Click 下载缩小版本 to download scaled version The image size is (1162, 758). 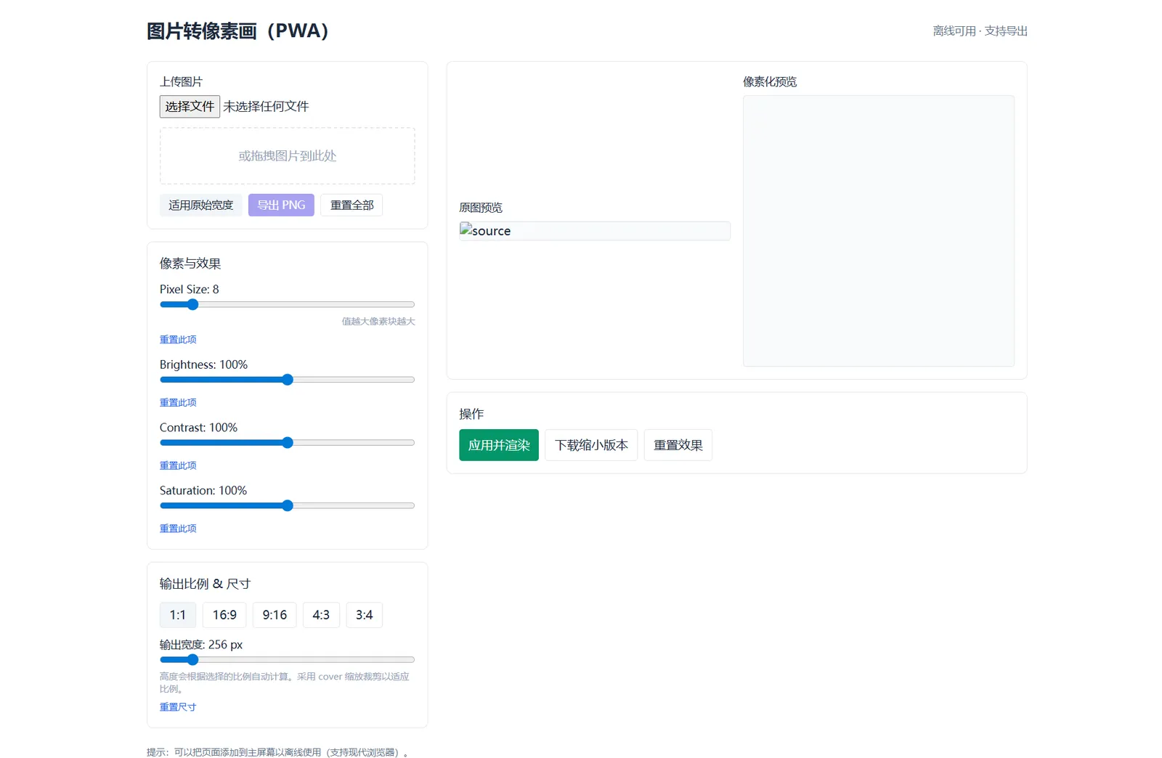point(590,445)
